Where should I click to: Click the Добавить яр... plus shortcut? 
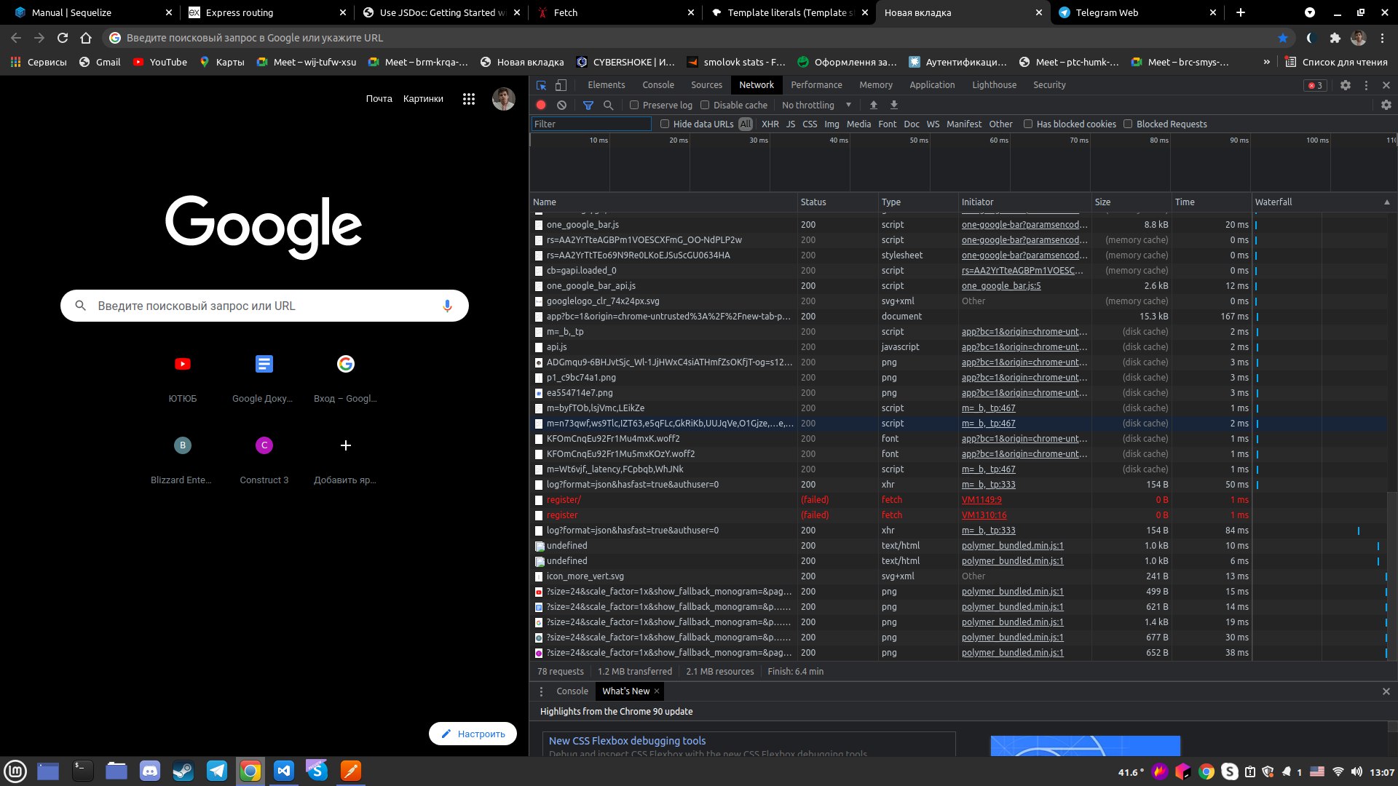(346, 458)
